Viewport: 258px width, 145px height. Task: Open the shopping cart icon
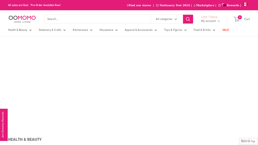pyautogui.click(x=236, y=19)
